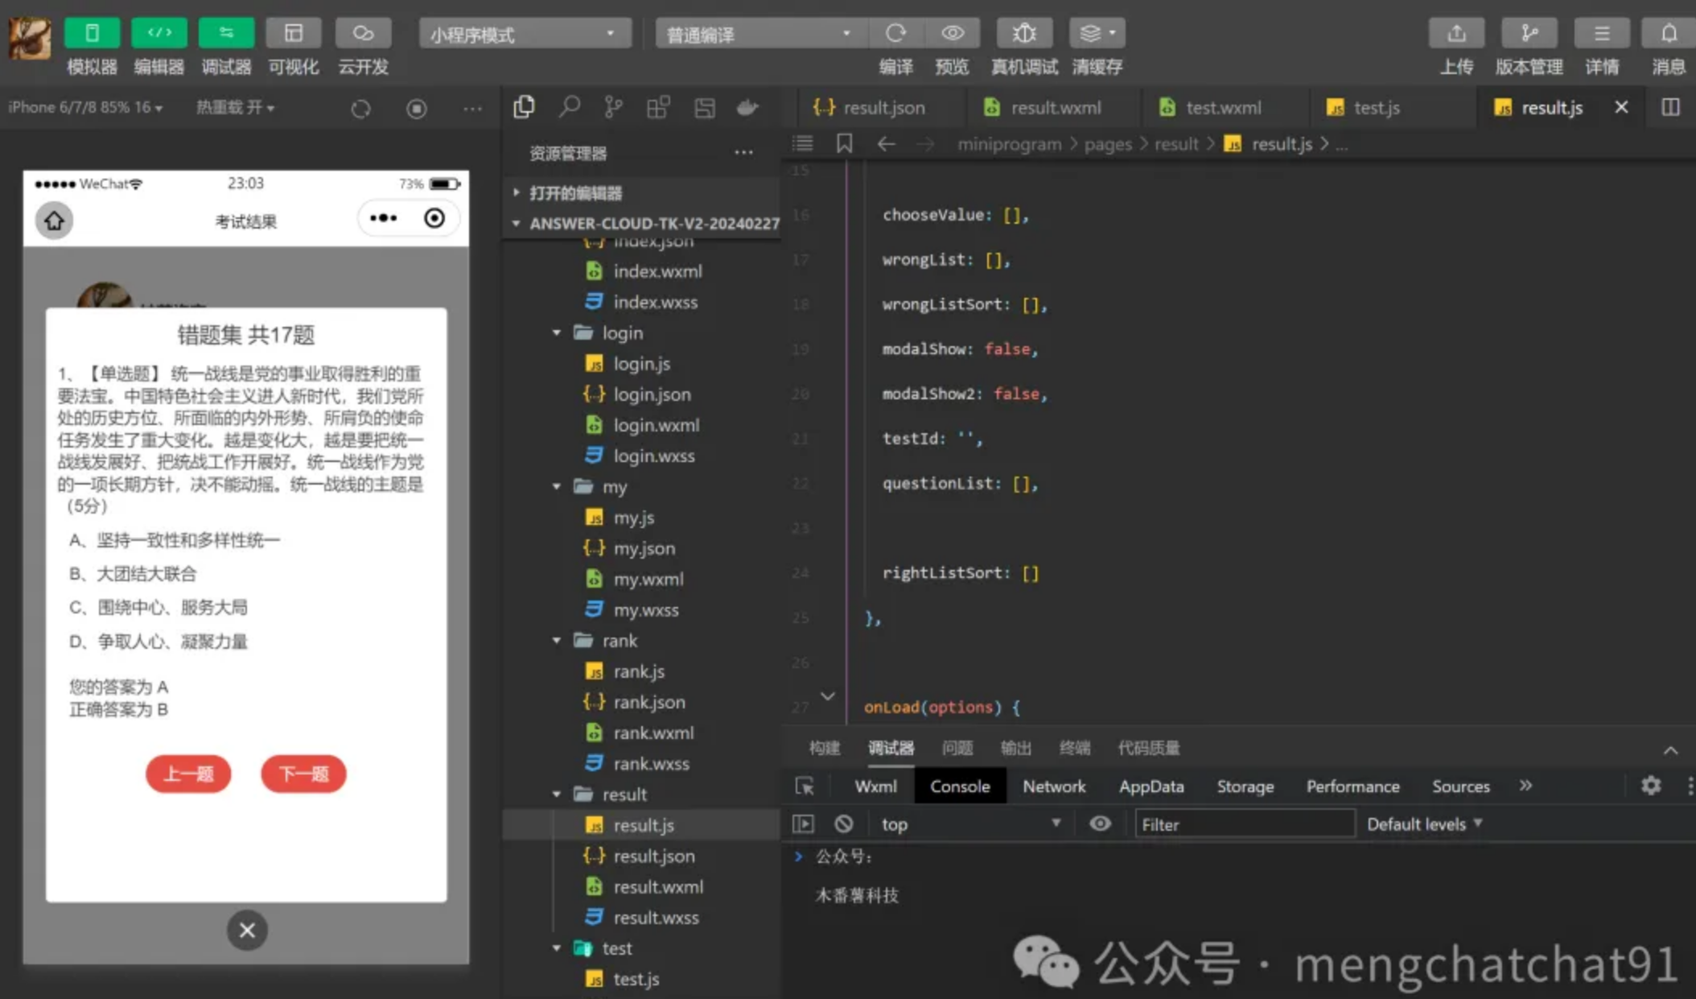
Task: Click the red previous question button
Action: pyautogui.click(x=188, y=774)
